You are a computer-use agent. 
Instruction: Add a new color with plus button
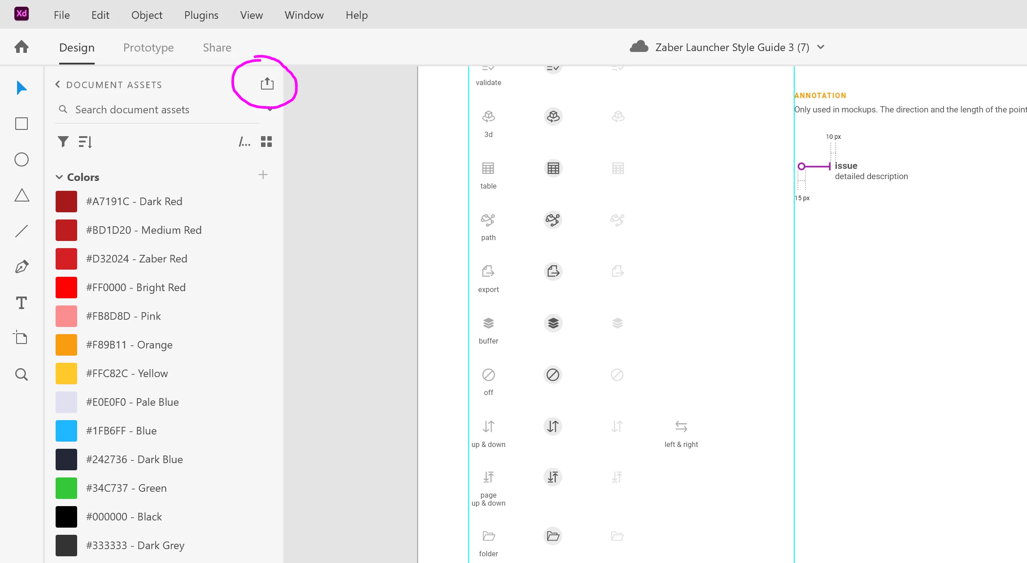click(263, 175)
